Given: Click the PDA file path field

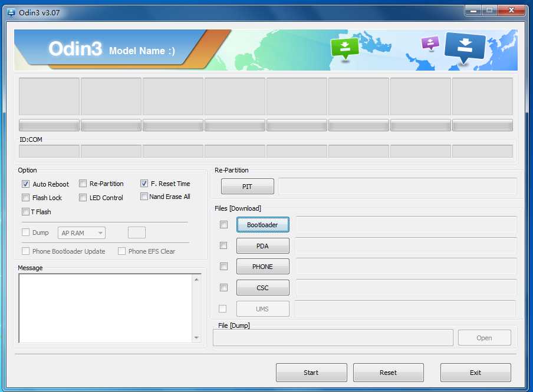Looking at the screenshot, I should 406,245.
